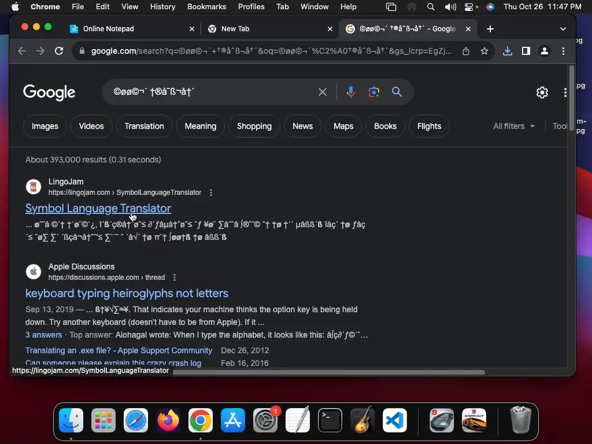
Task: Open Finder from the Dock
Action: pyautogui.click(x=71, y=420)
